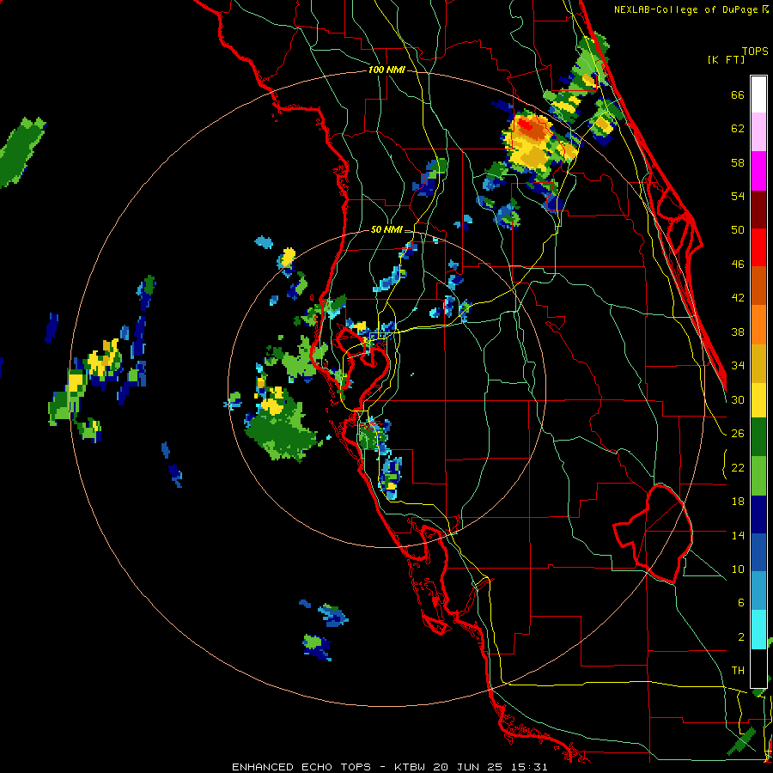Select the white legend swatch beside 66
Image resolution: width=773 pixels, height=773 pixels.
758,94
